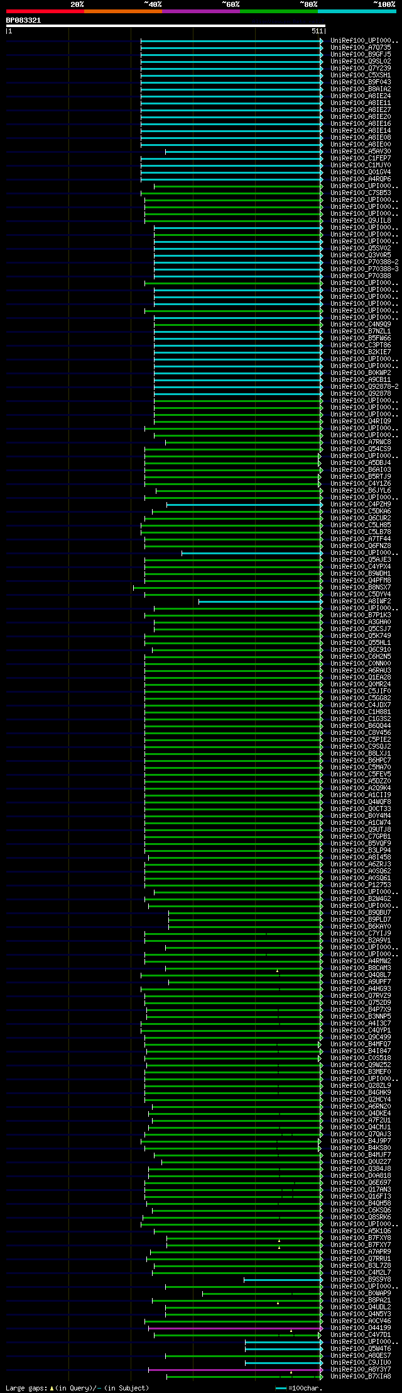Open hit UniRef100_B7FXY8
The height and width of the screenshot is (1393, 402).
[x=361, y=1238]
